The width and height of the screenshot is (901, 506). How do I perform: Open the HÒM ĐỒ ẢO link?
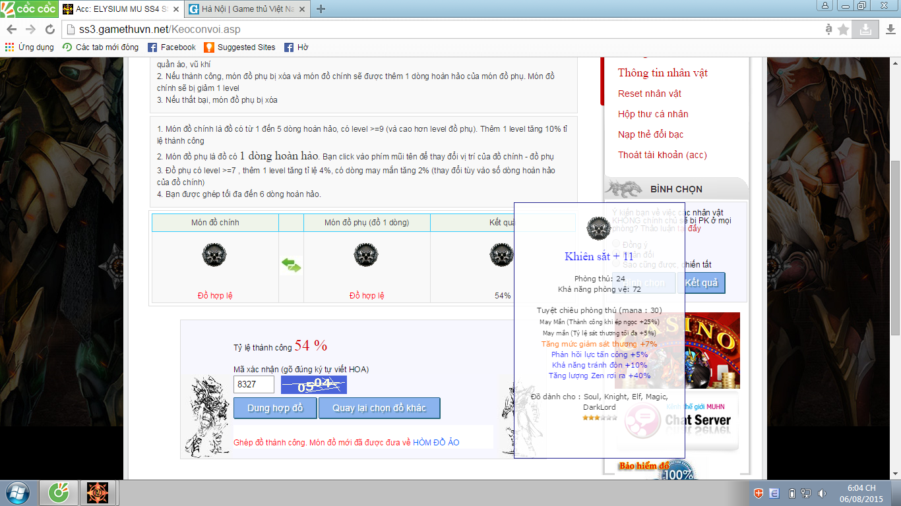pyautogui.click(x=436, y=442)
